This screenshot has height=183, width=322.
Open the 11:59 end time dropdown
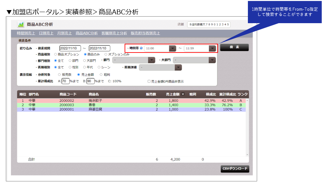coord(212,48)
